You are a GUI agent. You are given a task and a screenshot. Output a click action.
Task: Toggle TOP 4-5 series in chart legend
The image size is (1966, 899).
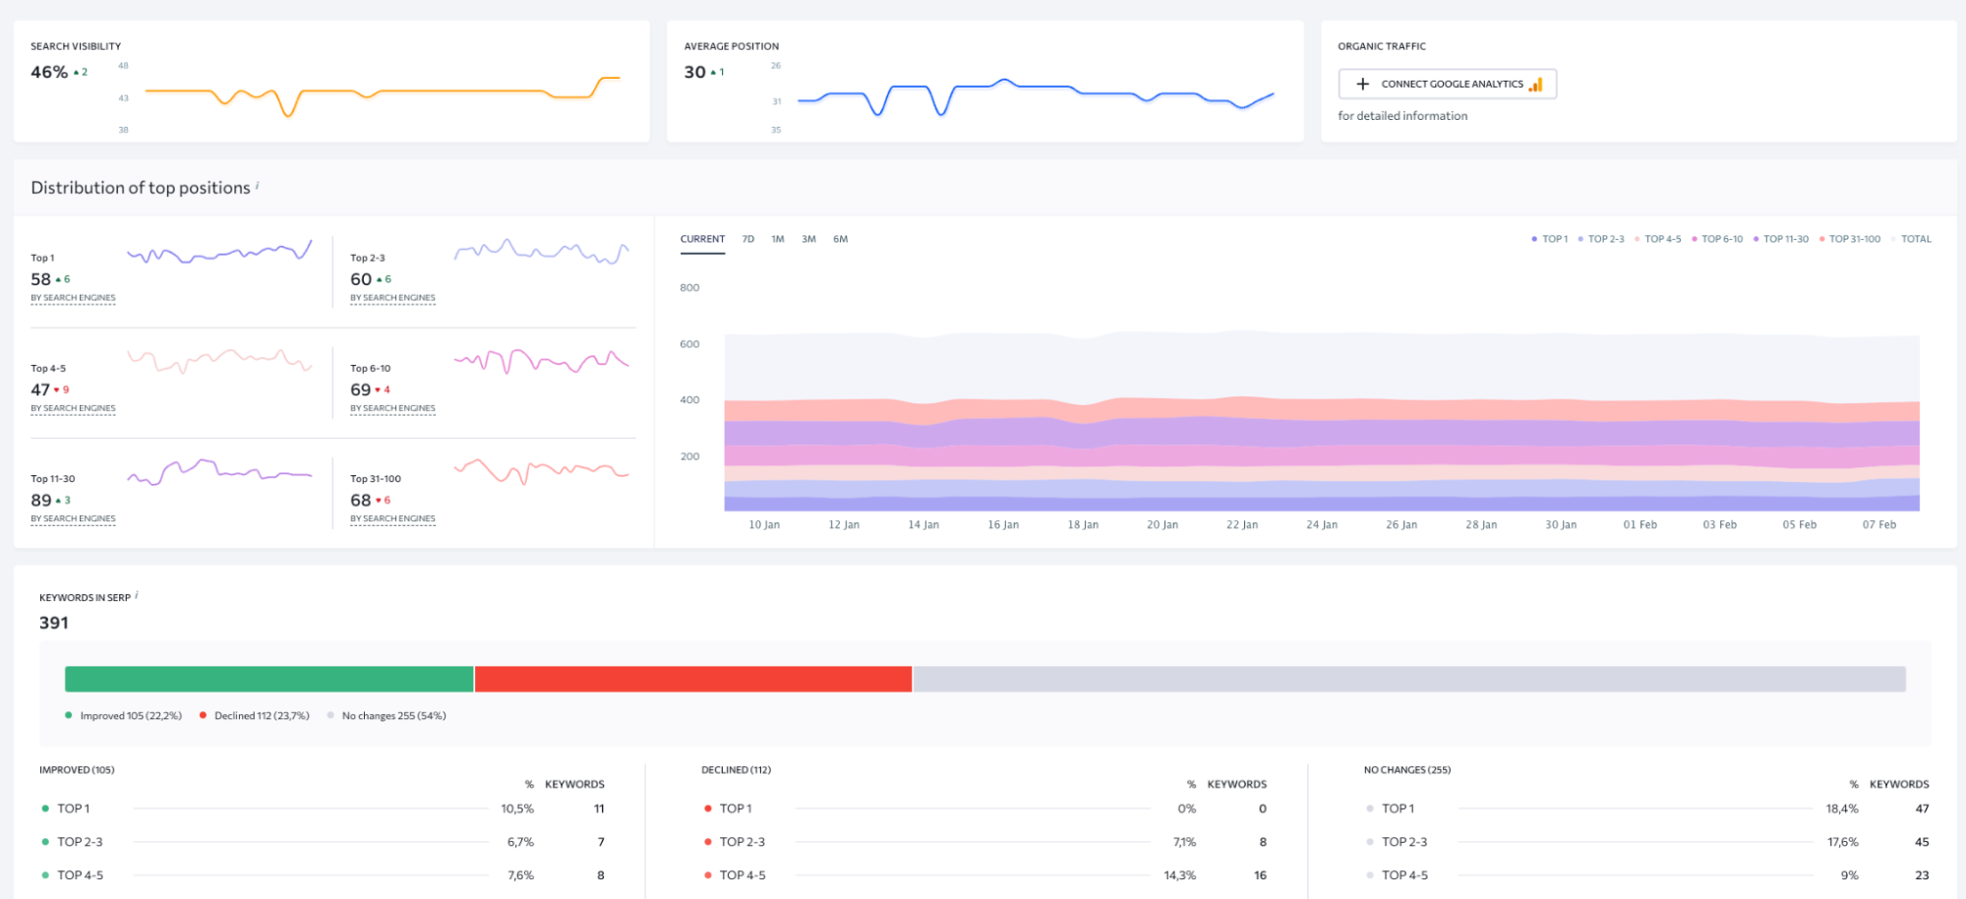coord(1658,239)
